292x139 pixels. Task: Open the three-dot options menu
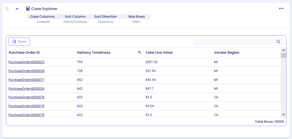(281, 9)
